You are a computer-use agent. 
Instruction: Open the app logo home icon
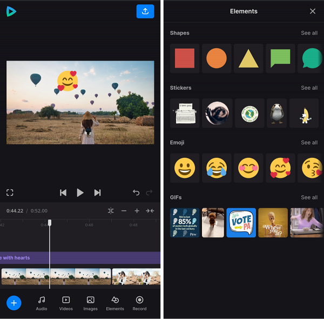(x=11, y=11)
